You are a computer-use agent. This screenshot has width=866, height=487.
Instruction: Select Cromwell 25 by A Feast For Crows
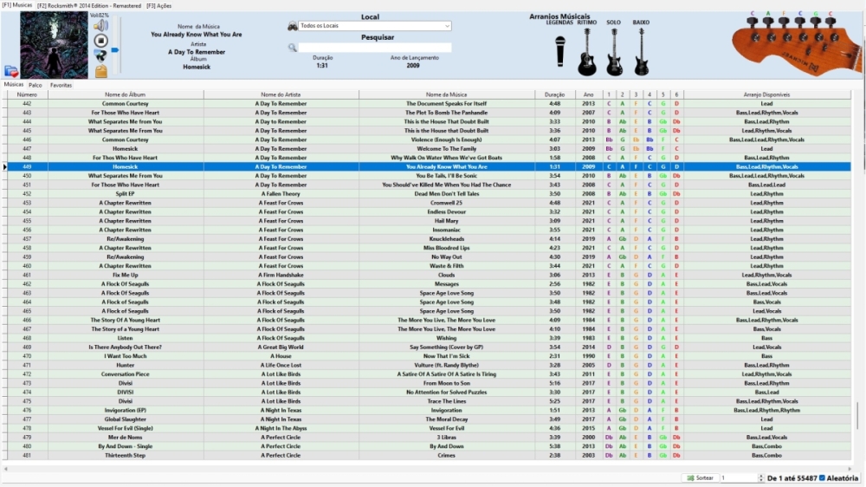[429, 203]
